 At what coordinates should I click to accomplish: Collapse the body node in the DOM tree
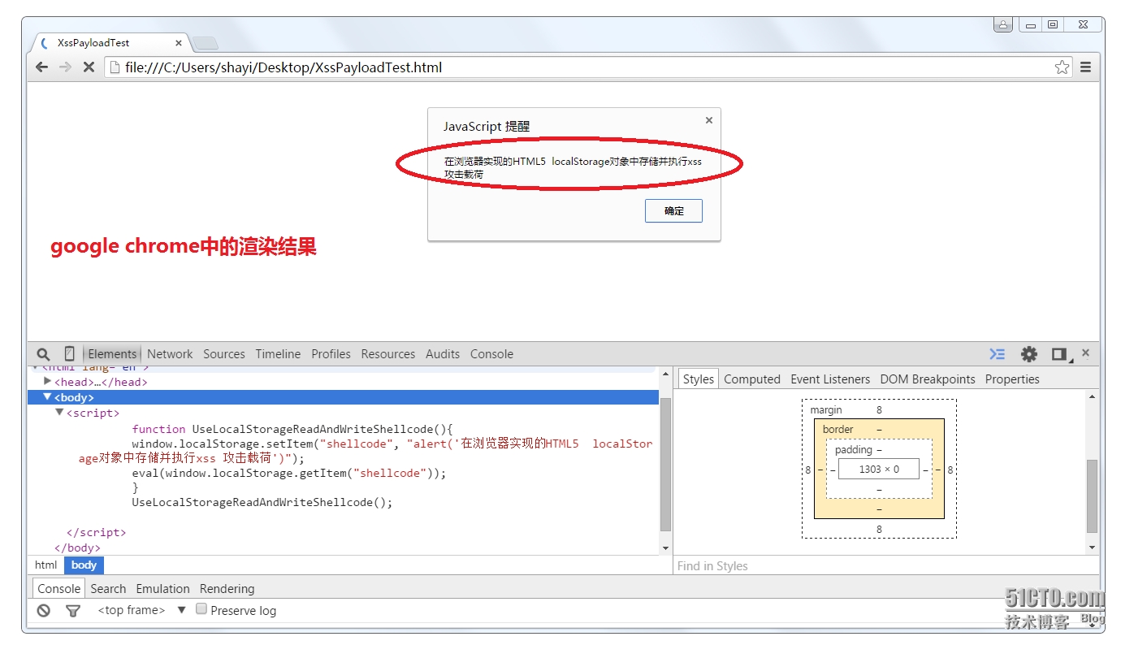tap(47, 397)
